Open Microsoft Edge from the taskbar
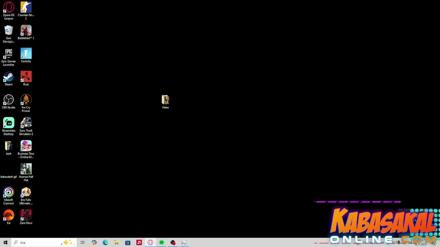The width and height of the screenshot is (440, 247). 105,243
